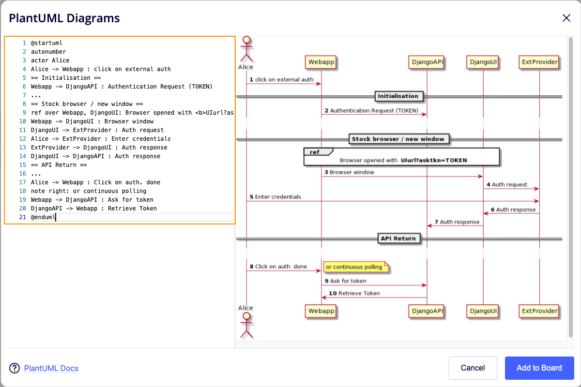Place cursor on code line '@enduml'

(x=43, y=217)
